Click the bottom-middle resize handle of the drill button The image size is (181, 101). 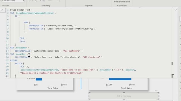point(124,99)
